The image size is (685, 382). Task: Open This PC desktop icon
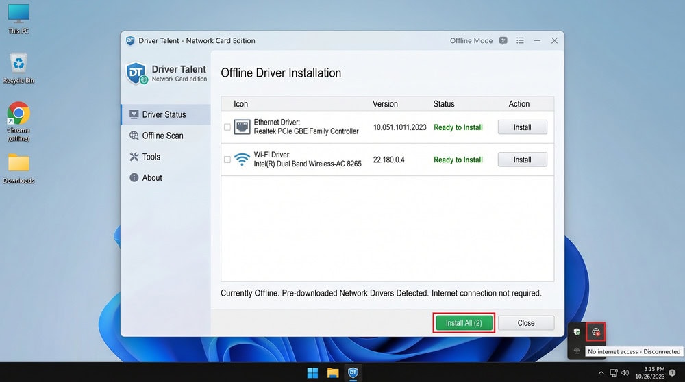pos(18,18)
